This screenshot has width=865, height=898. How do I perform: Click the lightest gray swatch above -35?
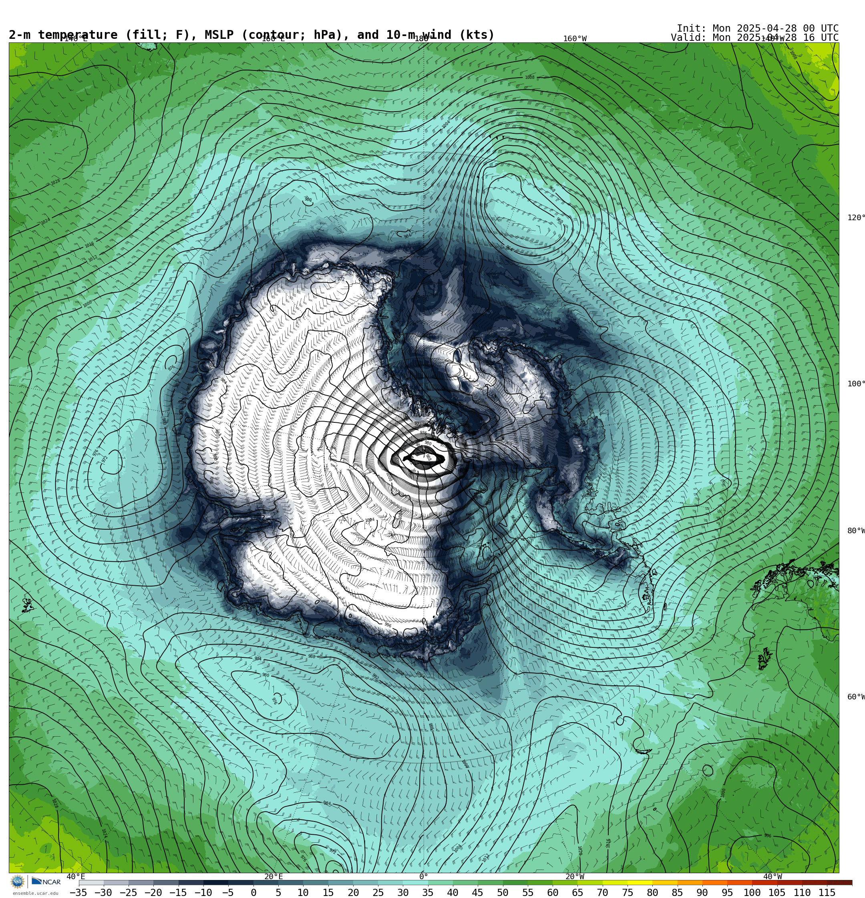click(91, 882)
